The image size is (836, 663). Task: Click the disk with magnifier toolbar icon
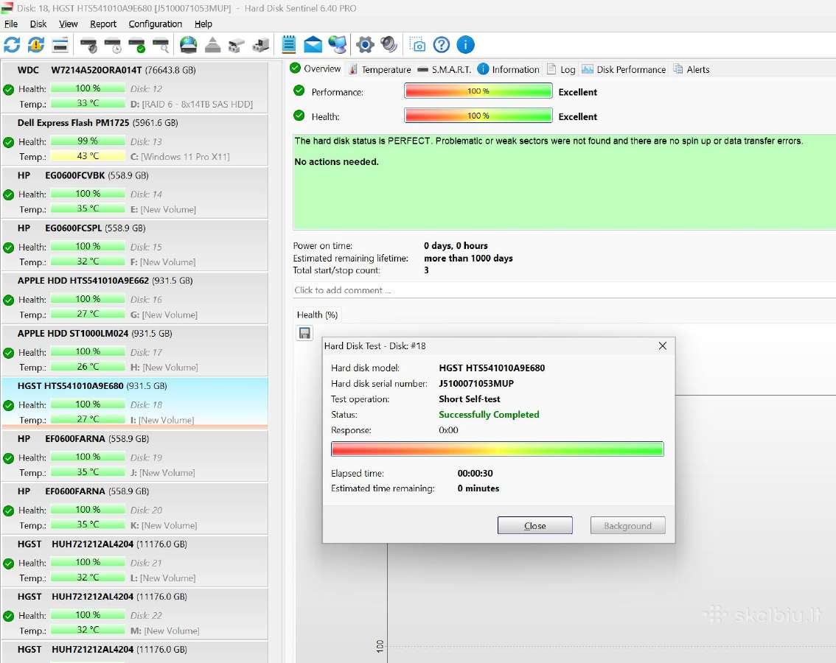[161, 45]
